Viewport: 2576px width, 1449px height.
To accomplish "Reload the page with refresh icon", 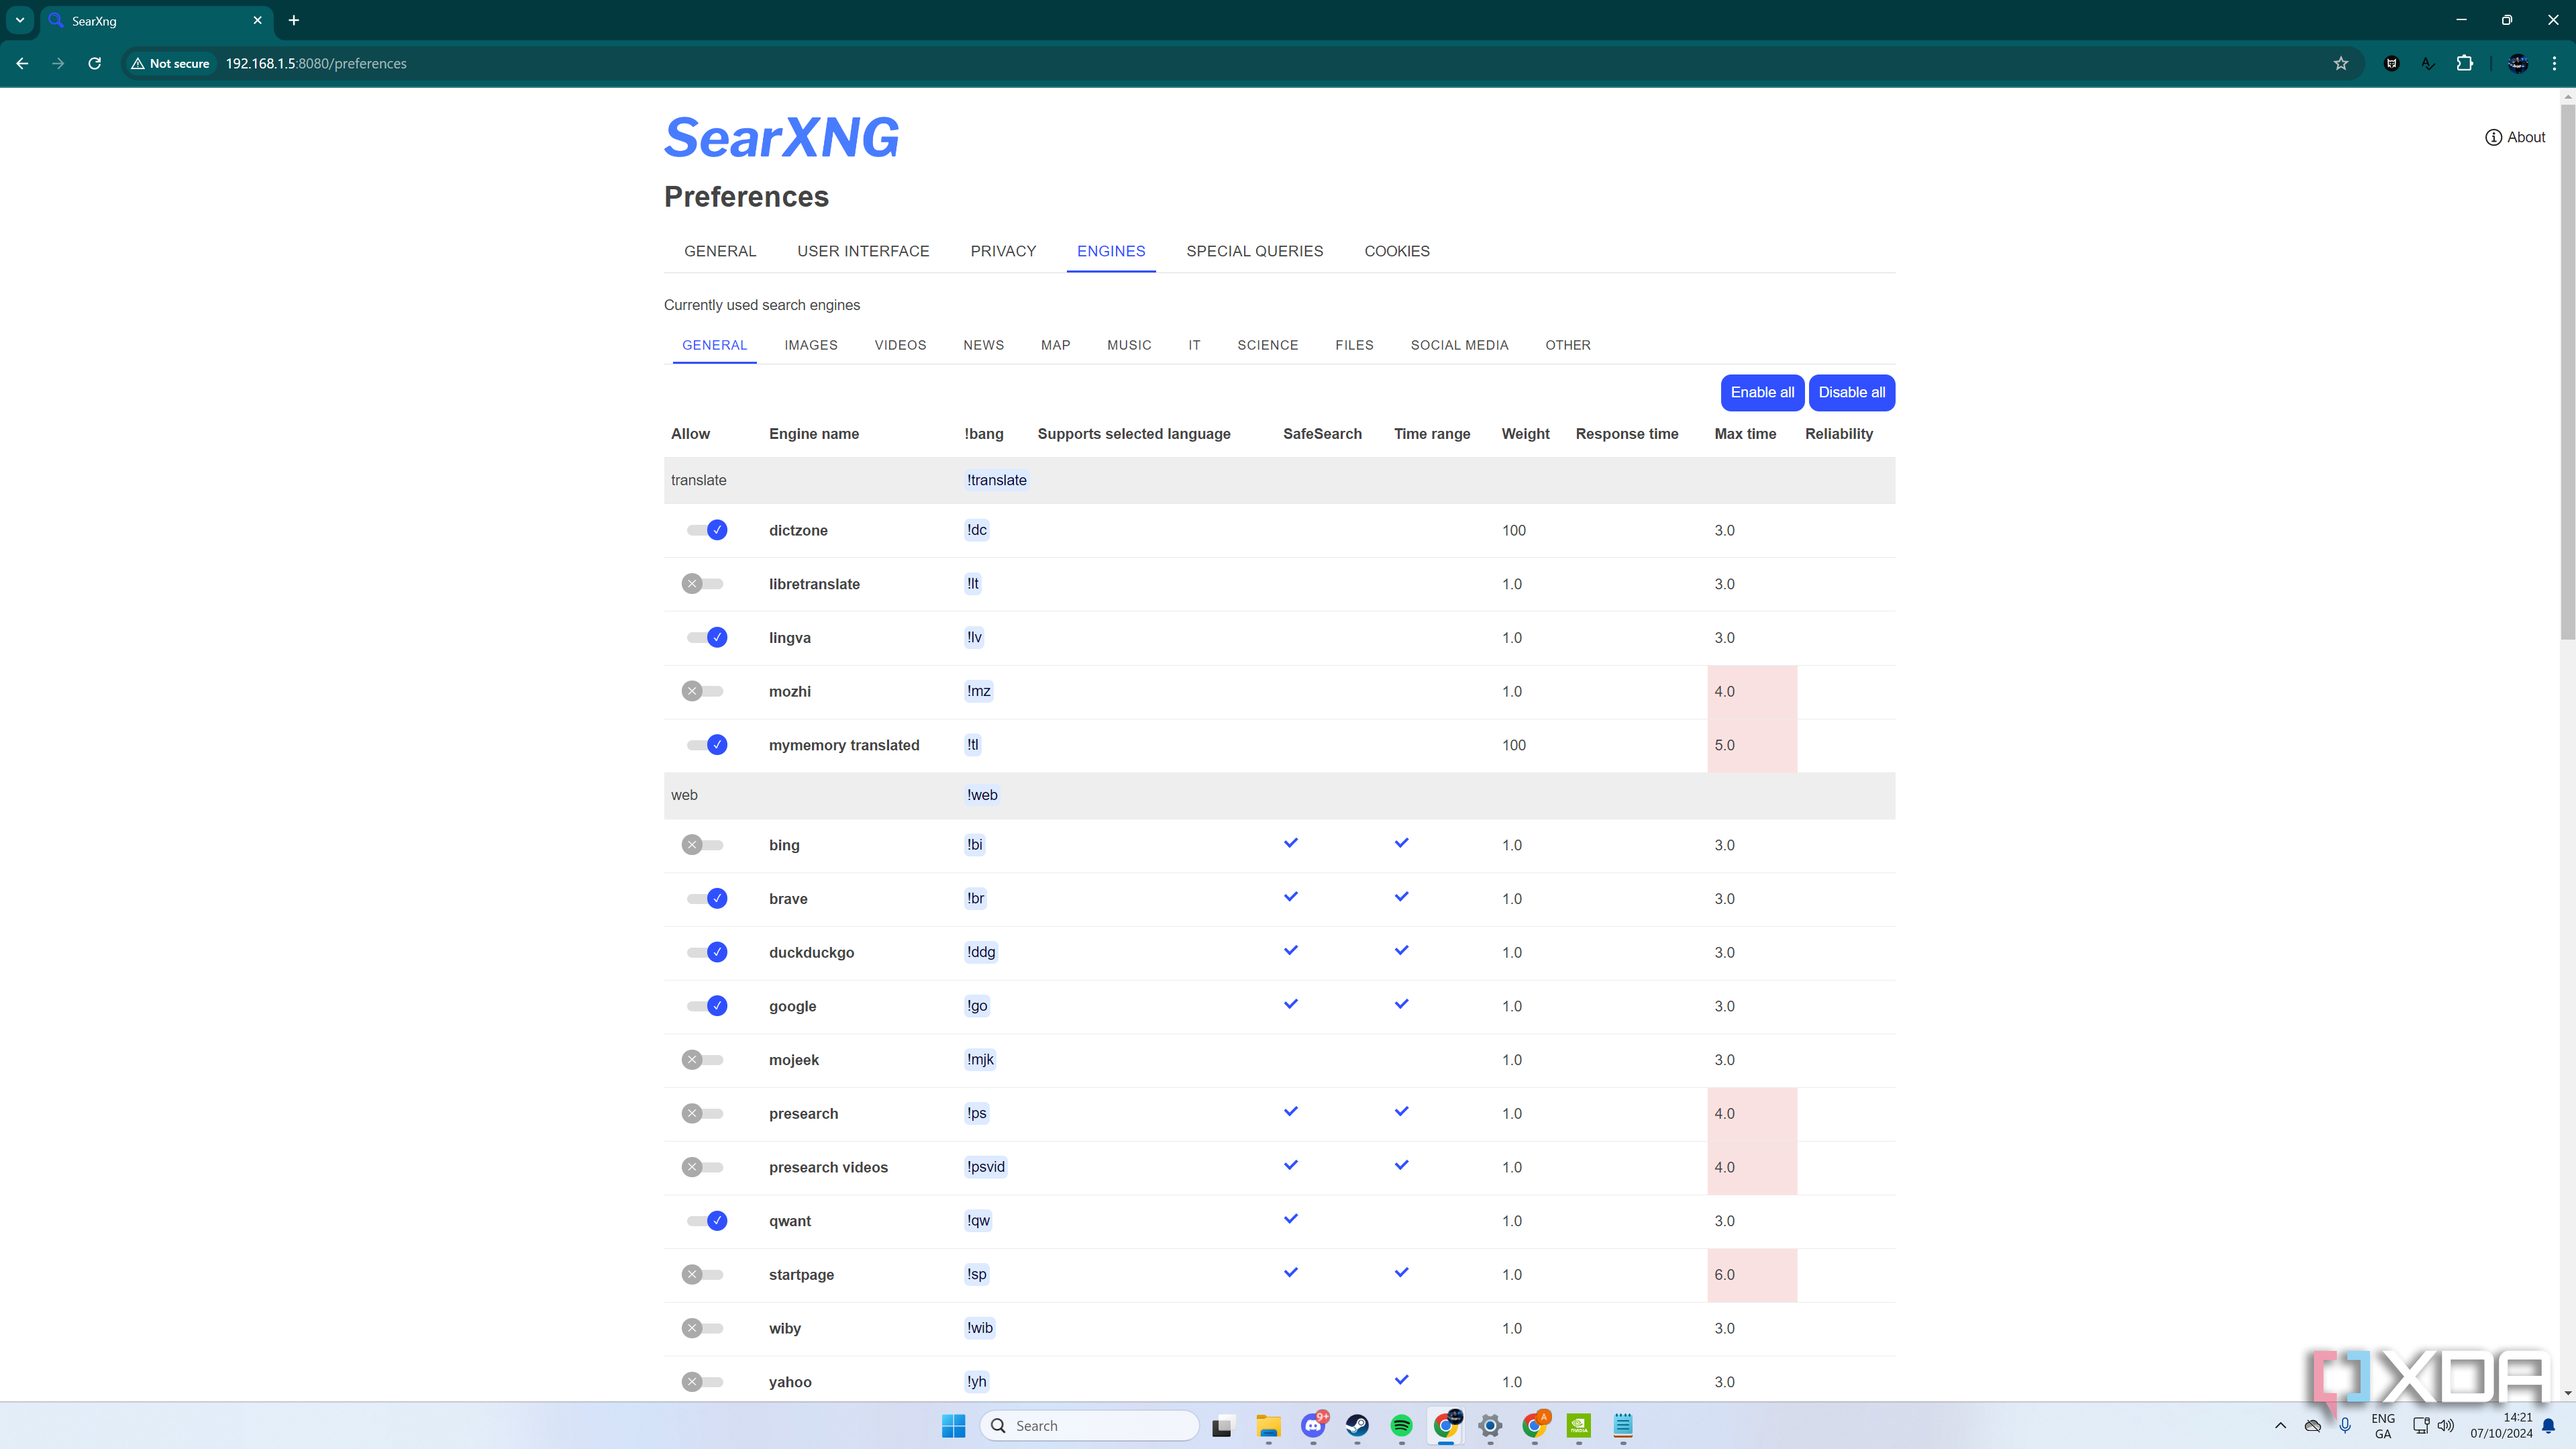I will [x=94, y=63].
